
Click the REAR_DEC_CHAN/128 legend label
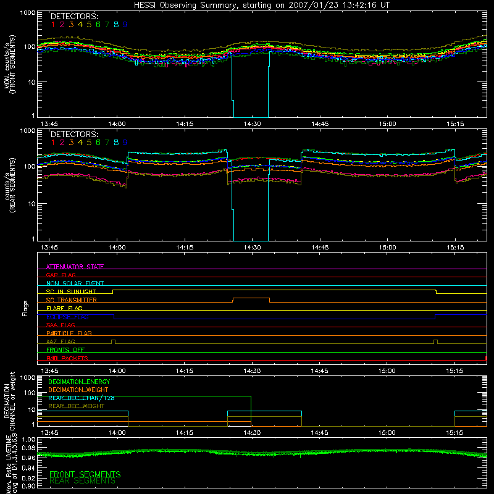click(x=82, y=398)
